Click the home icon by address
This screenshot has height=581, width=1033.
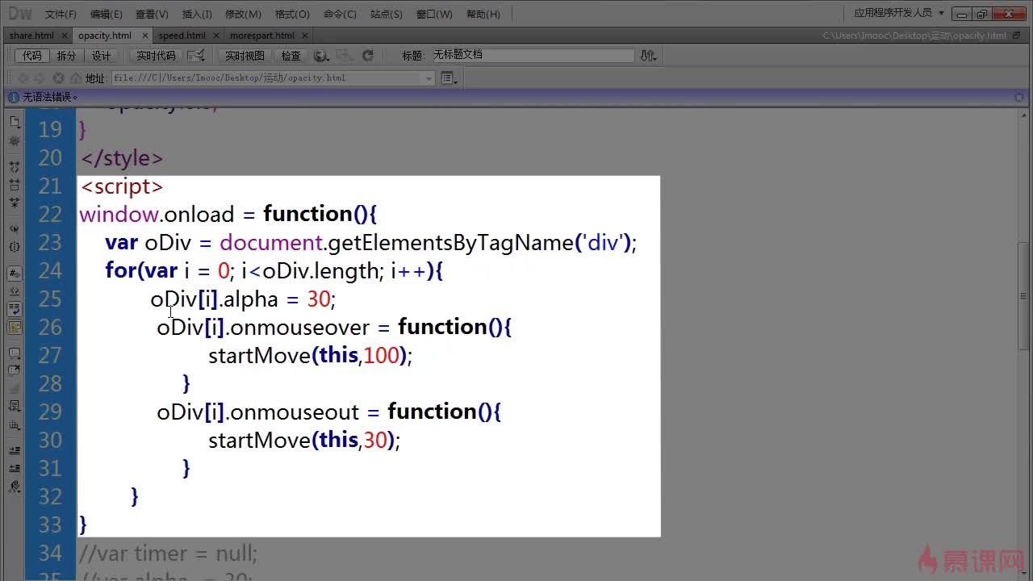(x=75, y=77)
